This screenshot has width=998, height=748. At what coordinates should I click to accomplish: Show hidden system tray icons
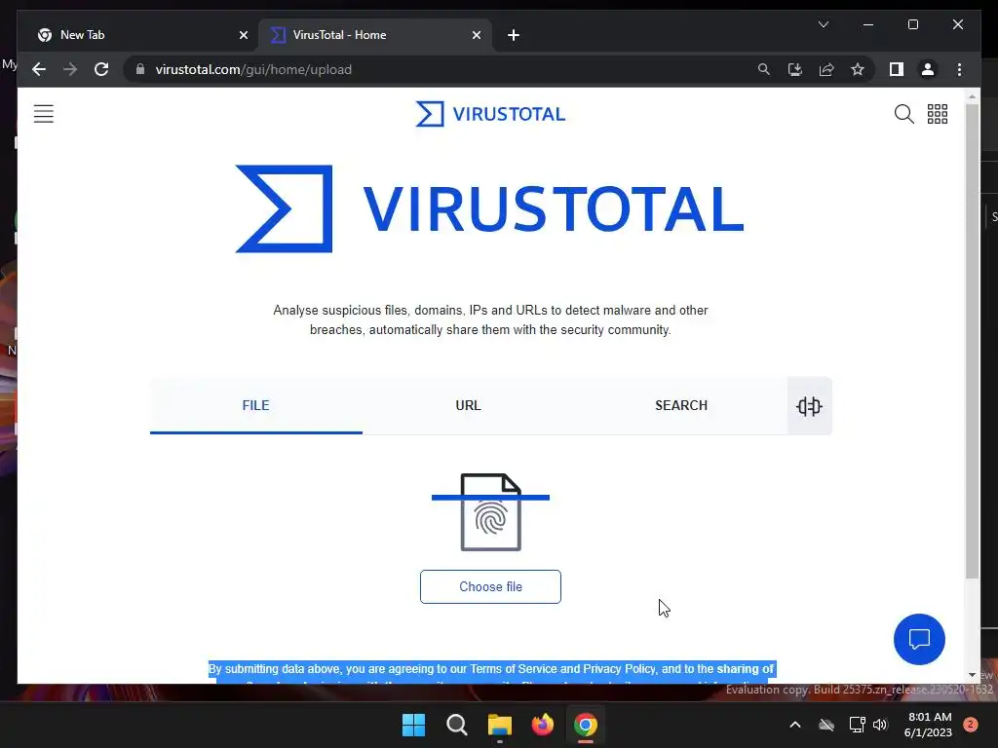[795, 725]
